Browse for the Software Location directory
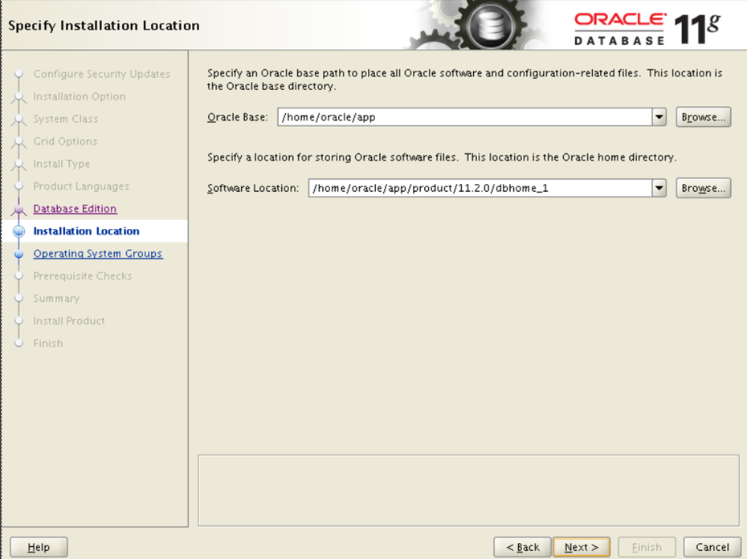 (x=703, y=188)
